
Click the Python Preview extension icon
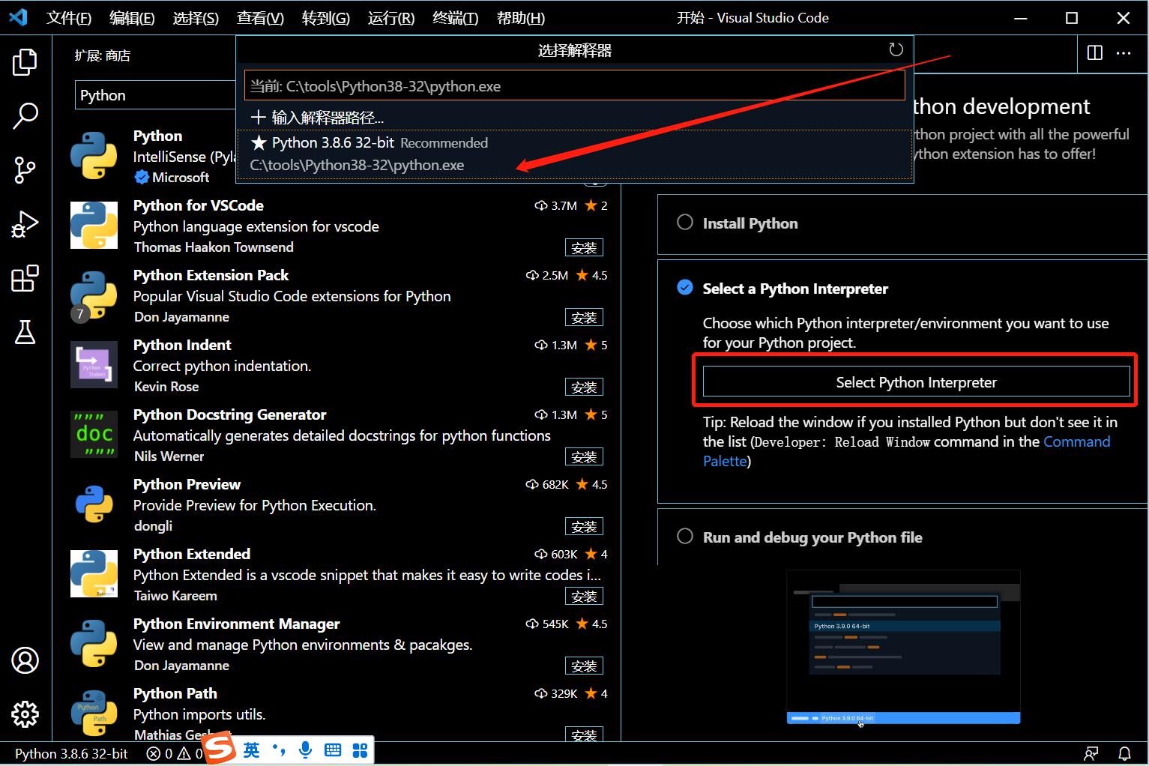coord(94,504)
